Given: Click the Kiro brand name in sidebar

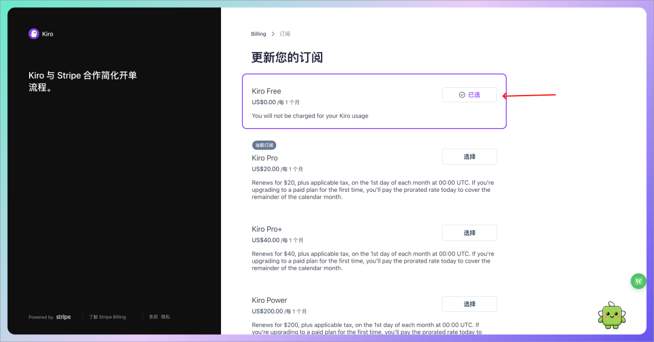Looking at the screenshot, I should (48, 34).
